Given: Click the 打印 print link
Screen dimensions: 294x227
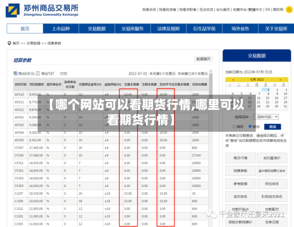Looking at the screenshot, I should click(x=64, y=74).
